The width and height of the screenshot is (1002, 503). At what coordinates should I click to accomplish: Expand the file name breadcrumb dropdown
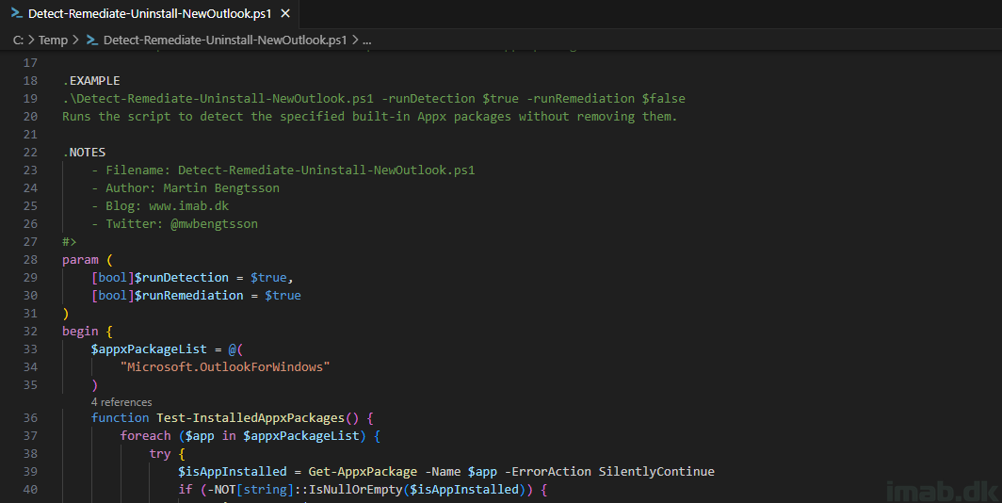click(224, 40)
